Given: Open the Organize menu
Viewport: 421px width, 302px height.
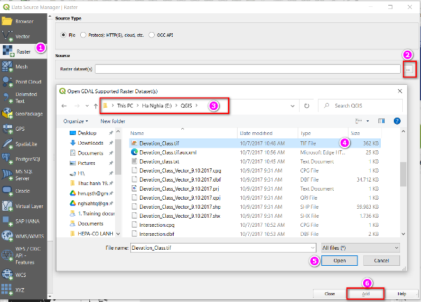Looking at the screenshot, I should click(x=75, y=121).
